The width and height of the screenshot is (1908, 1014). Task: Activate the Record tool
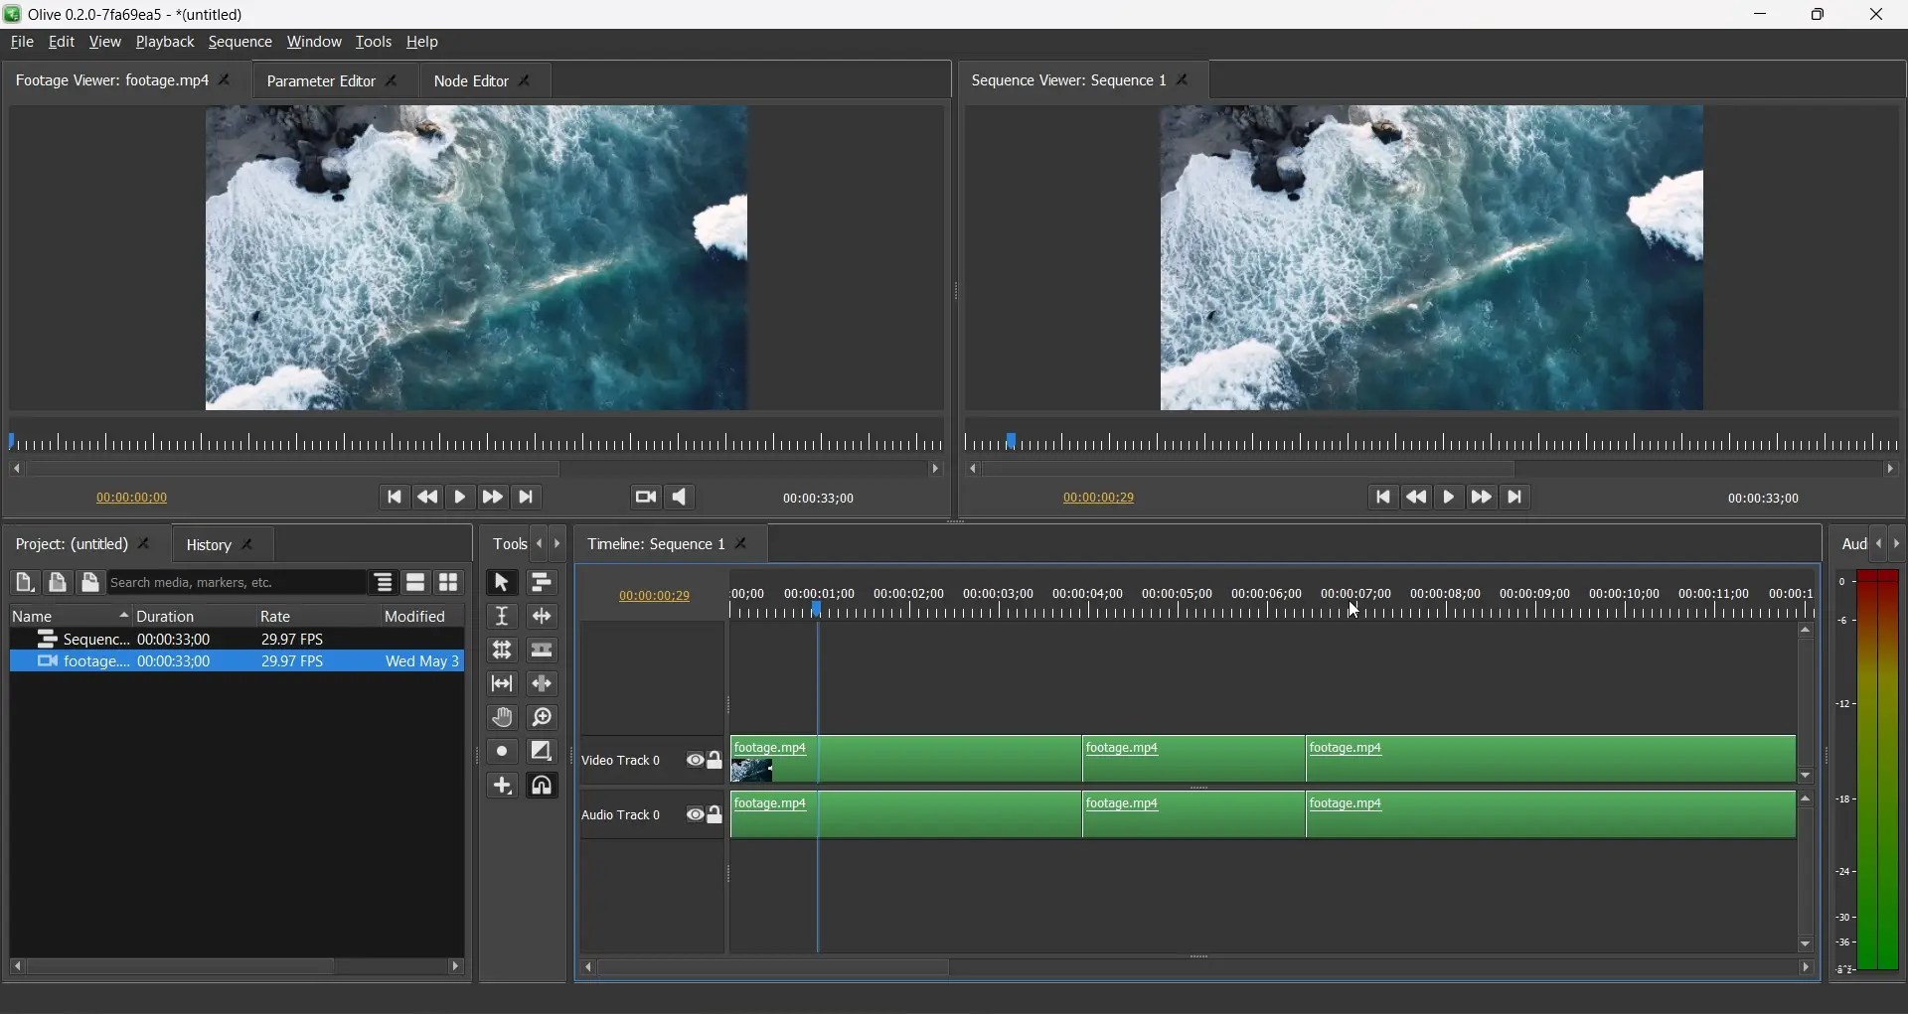click(x=503, y=752)
